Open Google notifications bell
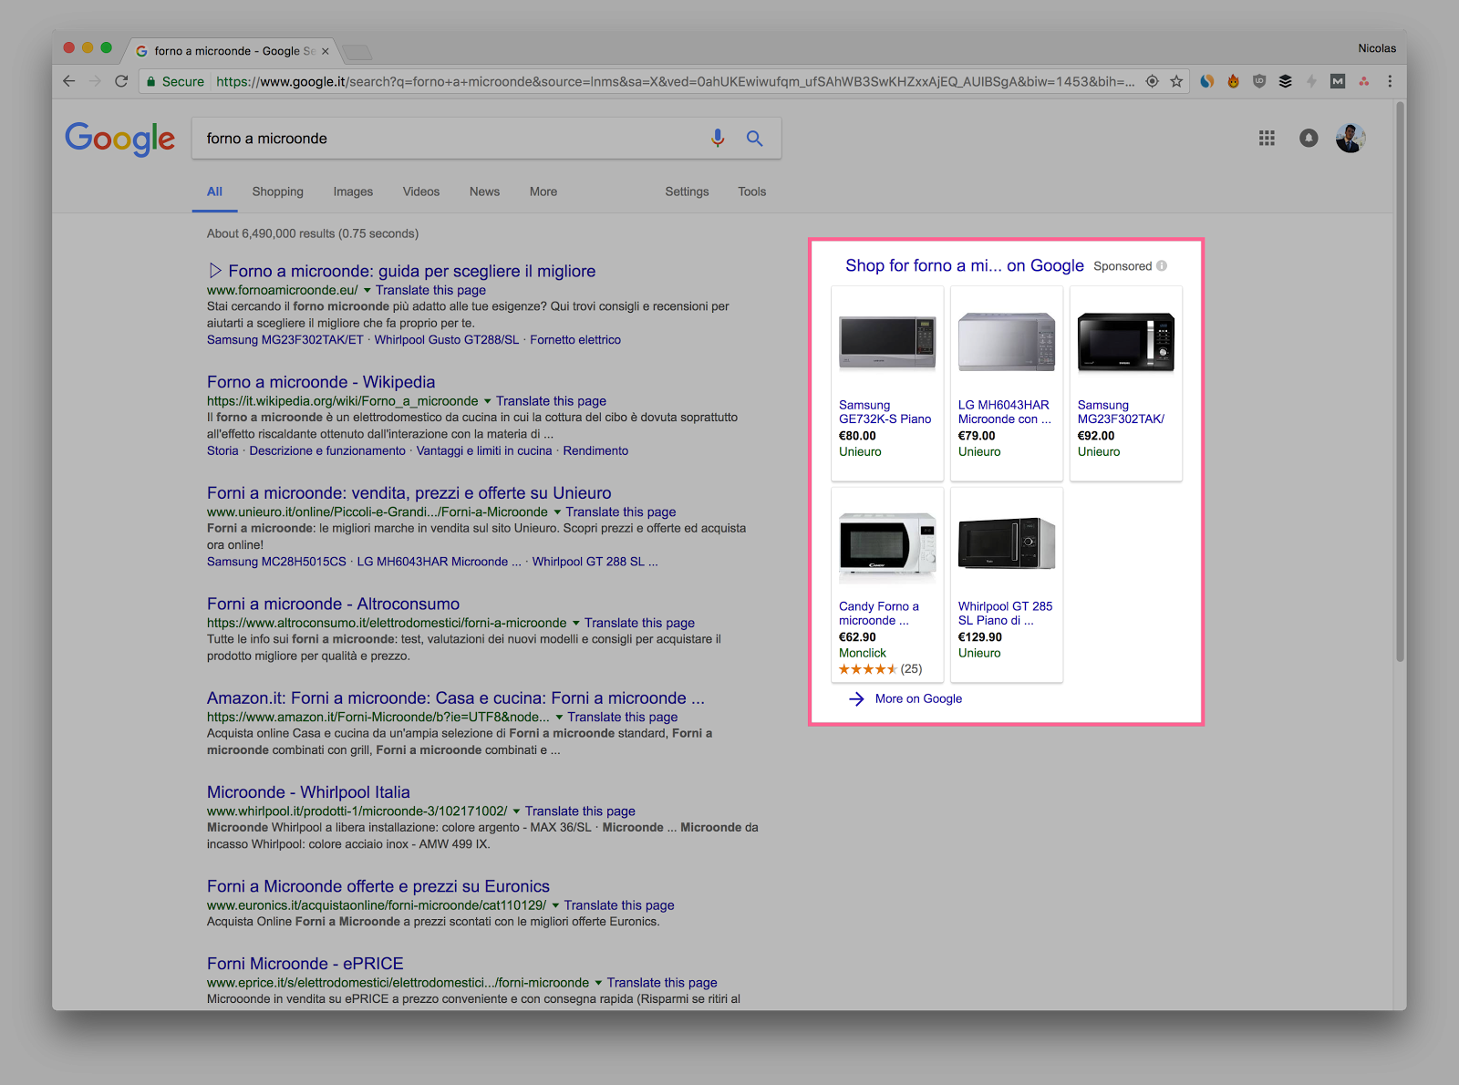The image size is (1459, 1085). pyautogui.click(x=1309, y=138)
